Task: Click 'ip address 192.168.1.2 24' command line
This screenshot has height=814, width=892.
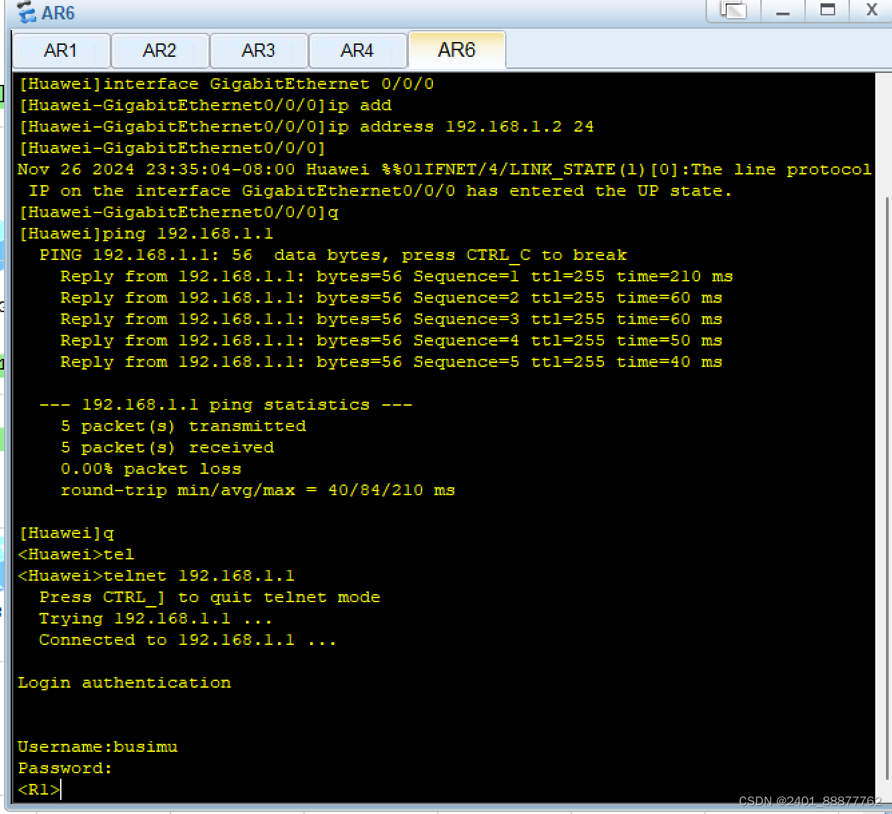Action: tap(307, 127)
